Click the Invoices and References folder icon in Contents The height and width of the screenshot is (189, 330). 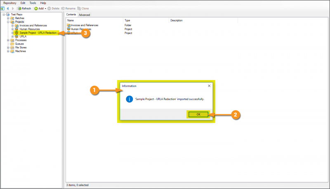pyautogui.click(x=68, y=25)
